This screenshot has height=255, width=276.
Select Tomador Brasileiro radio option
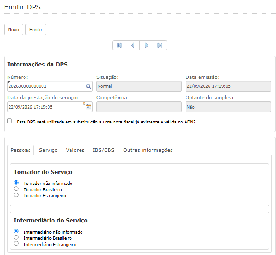coord(16,189)
